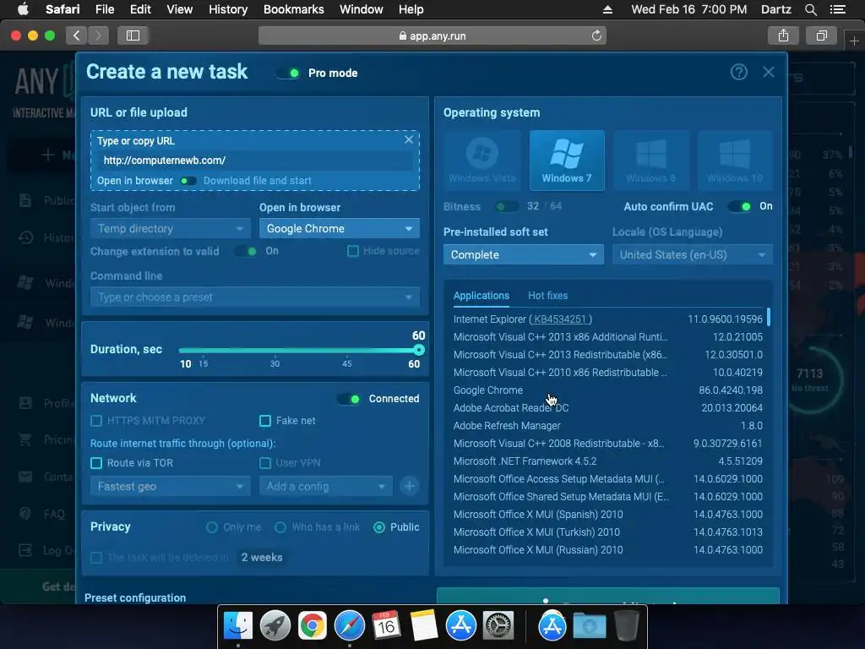865x649 pixels.
Task: Open the View menu
Action: tap(179, 9)
